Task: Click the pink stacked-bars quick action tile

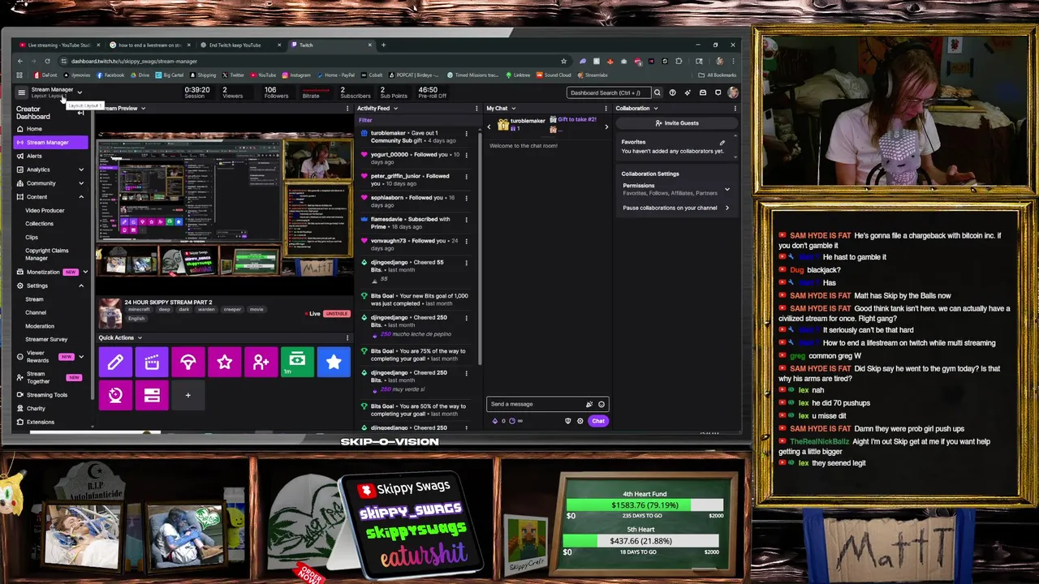Action: (152, 395)
